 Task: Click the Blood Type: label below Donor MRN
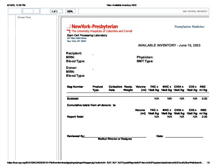75,76
